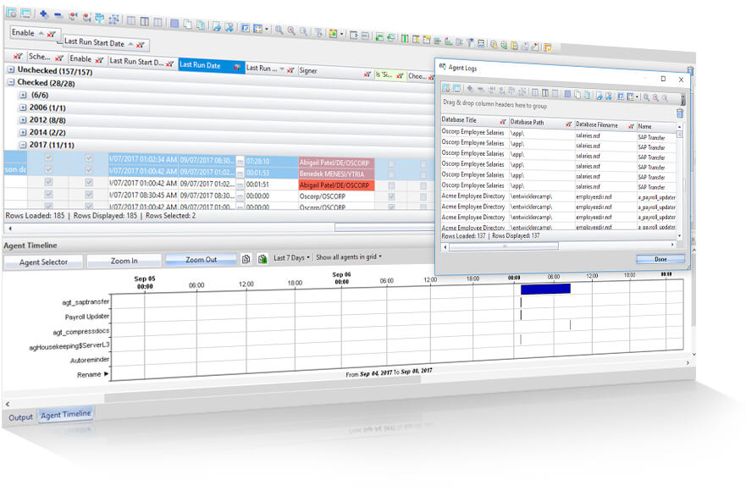Click the orange pause-window icon at toolbar end
This screenshot has height=491, width=746.
(548, 47)
